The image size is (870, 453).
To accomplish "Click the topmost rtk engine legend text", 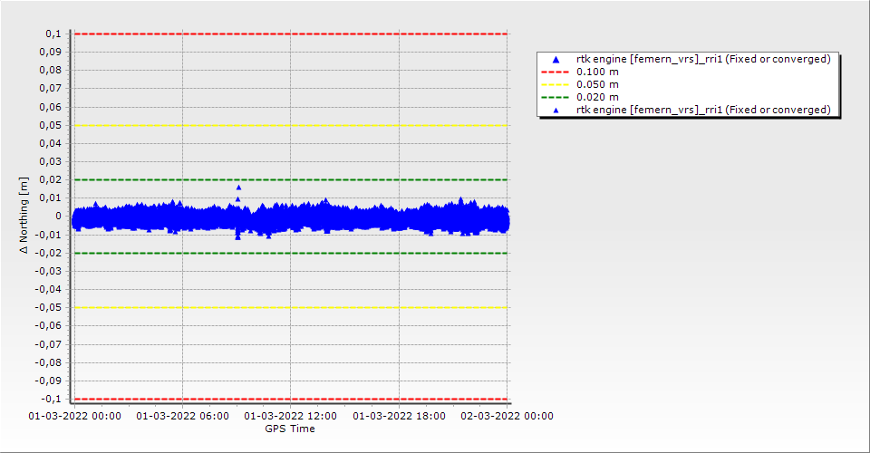I will (703, 60).
